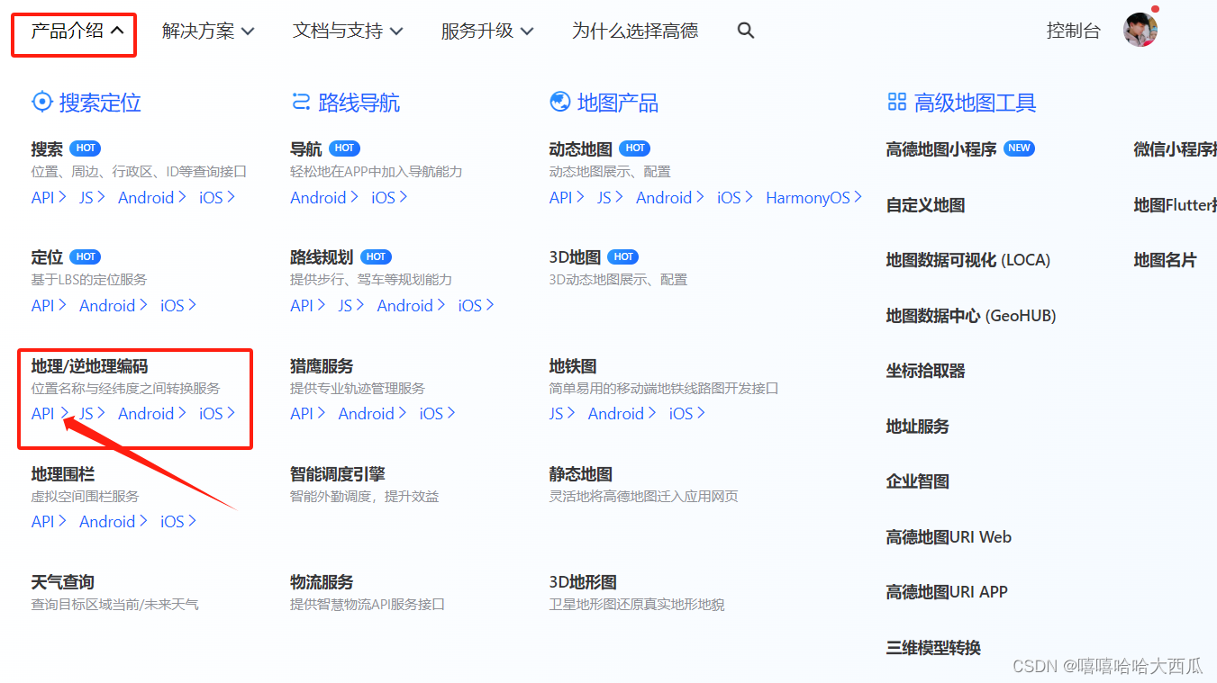Open the 3D地图 product heading
The width and height of the screenshot is (1217, 683).
(575, 256)
